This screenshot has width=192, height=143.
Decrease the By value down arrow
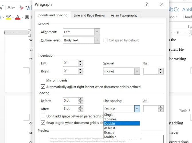(x=161, y=73)
